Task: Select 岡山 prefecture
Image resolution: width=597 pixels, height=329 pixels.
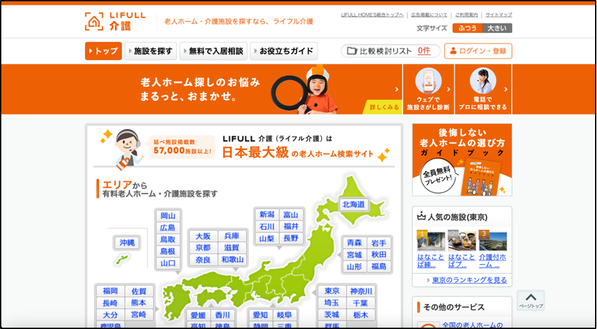Action: click(x=168, y=216)
